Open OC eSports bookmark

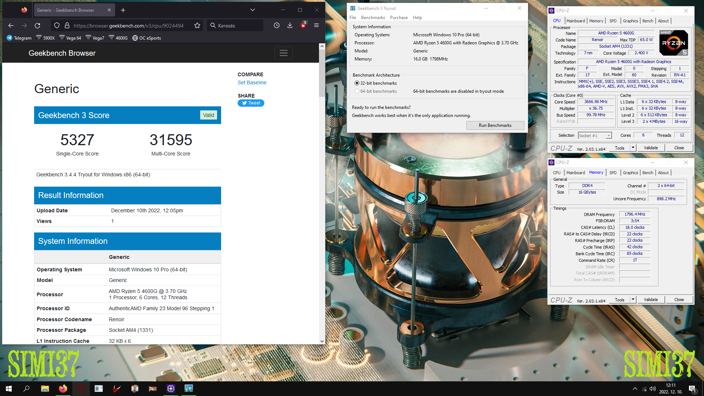pos(147,38)
